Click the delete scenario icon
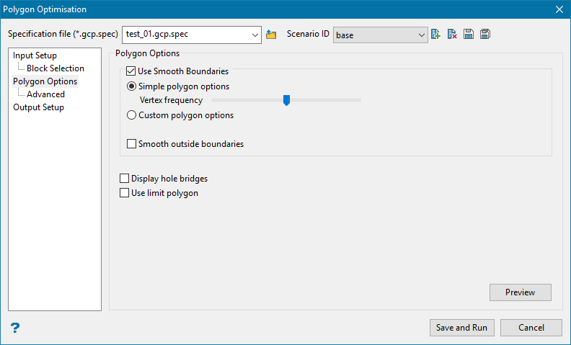The image size is (571, 345). click(452, 35)
